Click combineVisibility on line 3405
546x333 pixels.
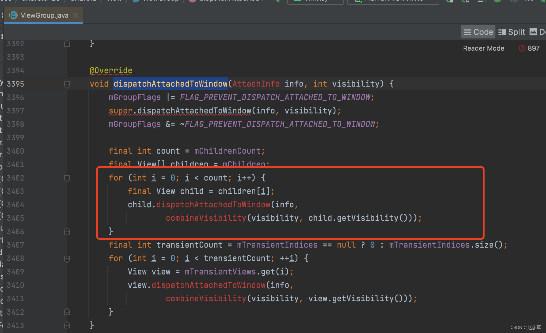click(x=206, y=218)
